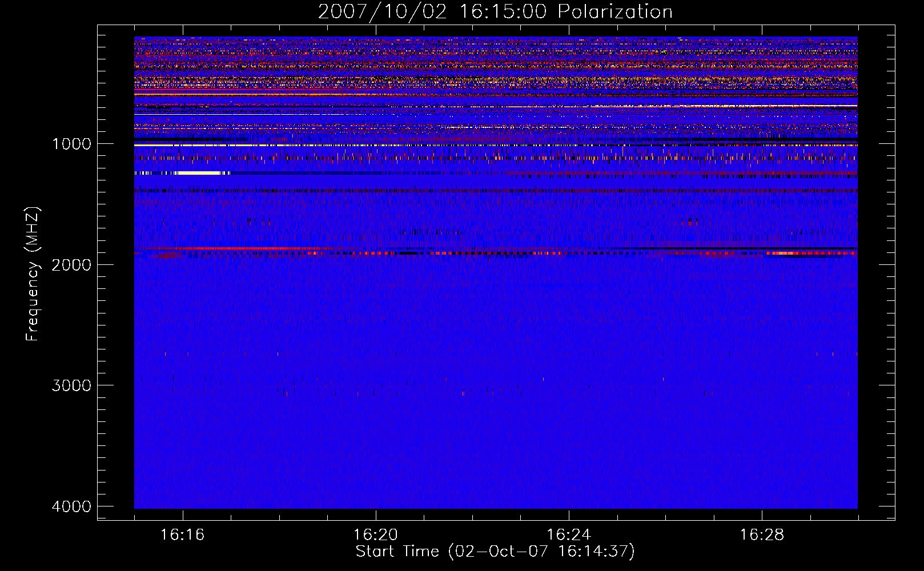Click the '16:28' time axis label
The height and width of the screenshot is (571, 924).
762,534
